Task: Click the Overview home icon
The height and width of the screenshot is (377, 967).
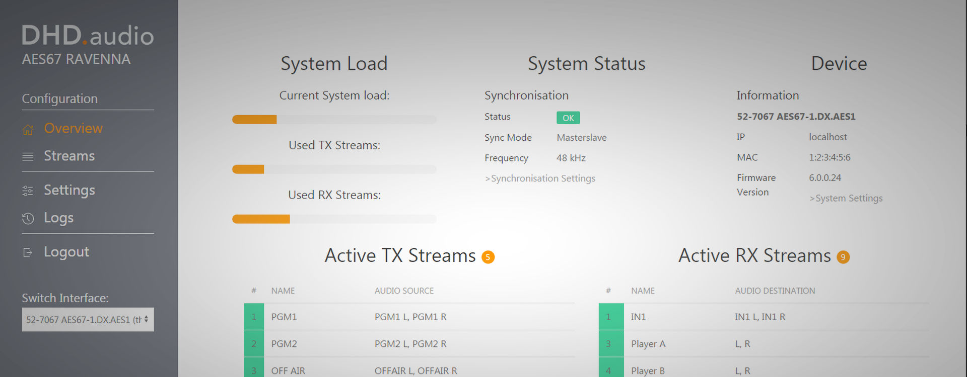Action: tap(28, 129)
